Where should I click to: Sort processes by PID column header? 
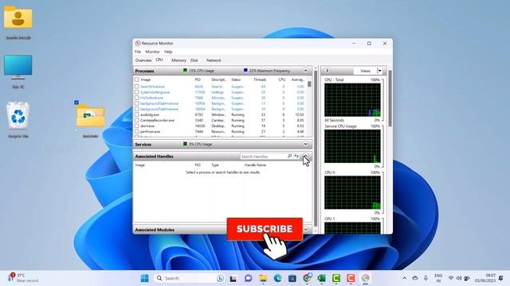tap(198, 79)
